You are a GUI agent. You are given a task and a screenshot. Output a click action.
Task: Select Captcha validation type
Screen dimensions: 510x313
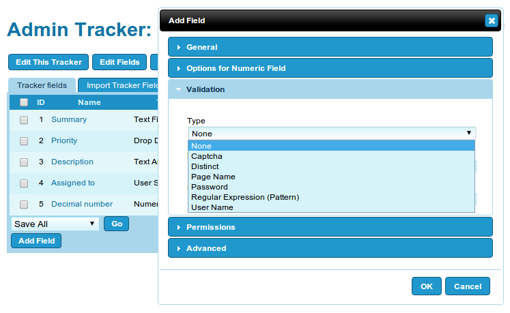click(x=207, y=156)
